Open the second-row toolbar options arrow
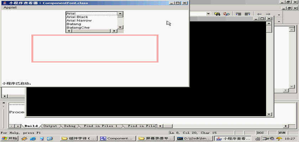This screenshot has height=142, width=299. pos(279,22)
